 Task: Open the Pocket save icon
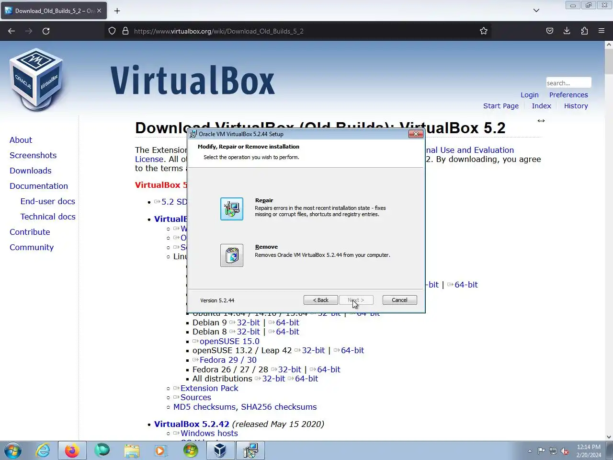click(x=550, y=31)
